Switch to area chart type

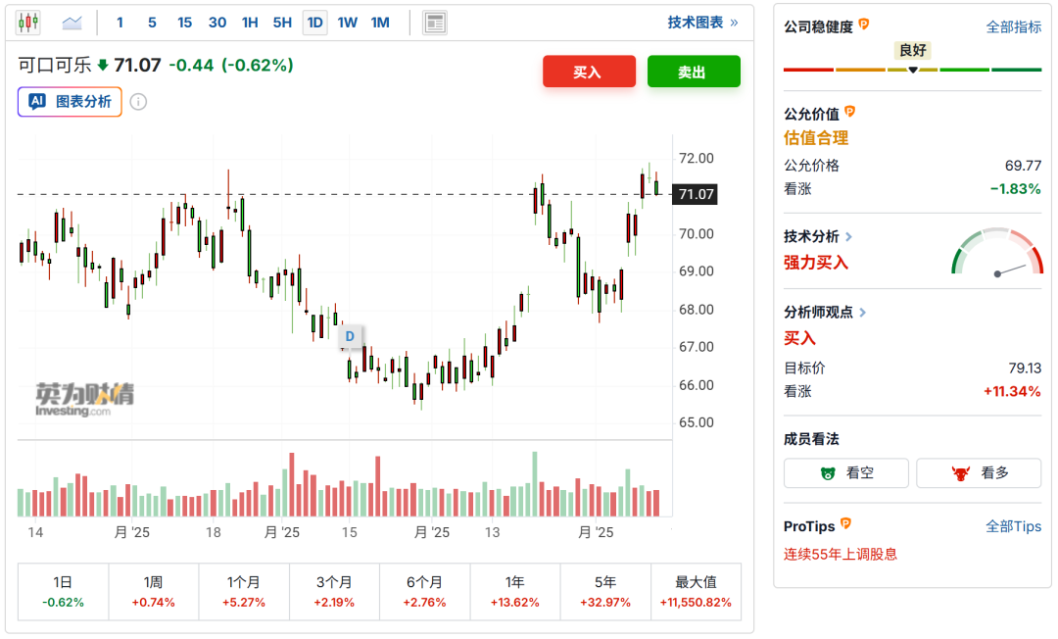point(72,23)
